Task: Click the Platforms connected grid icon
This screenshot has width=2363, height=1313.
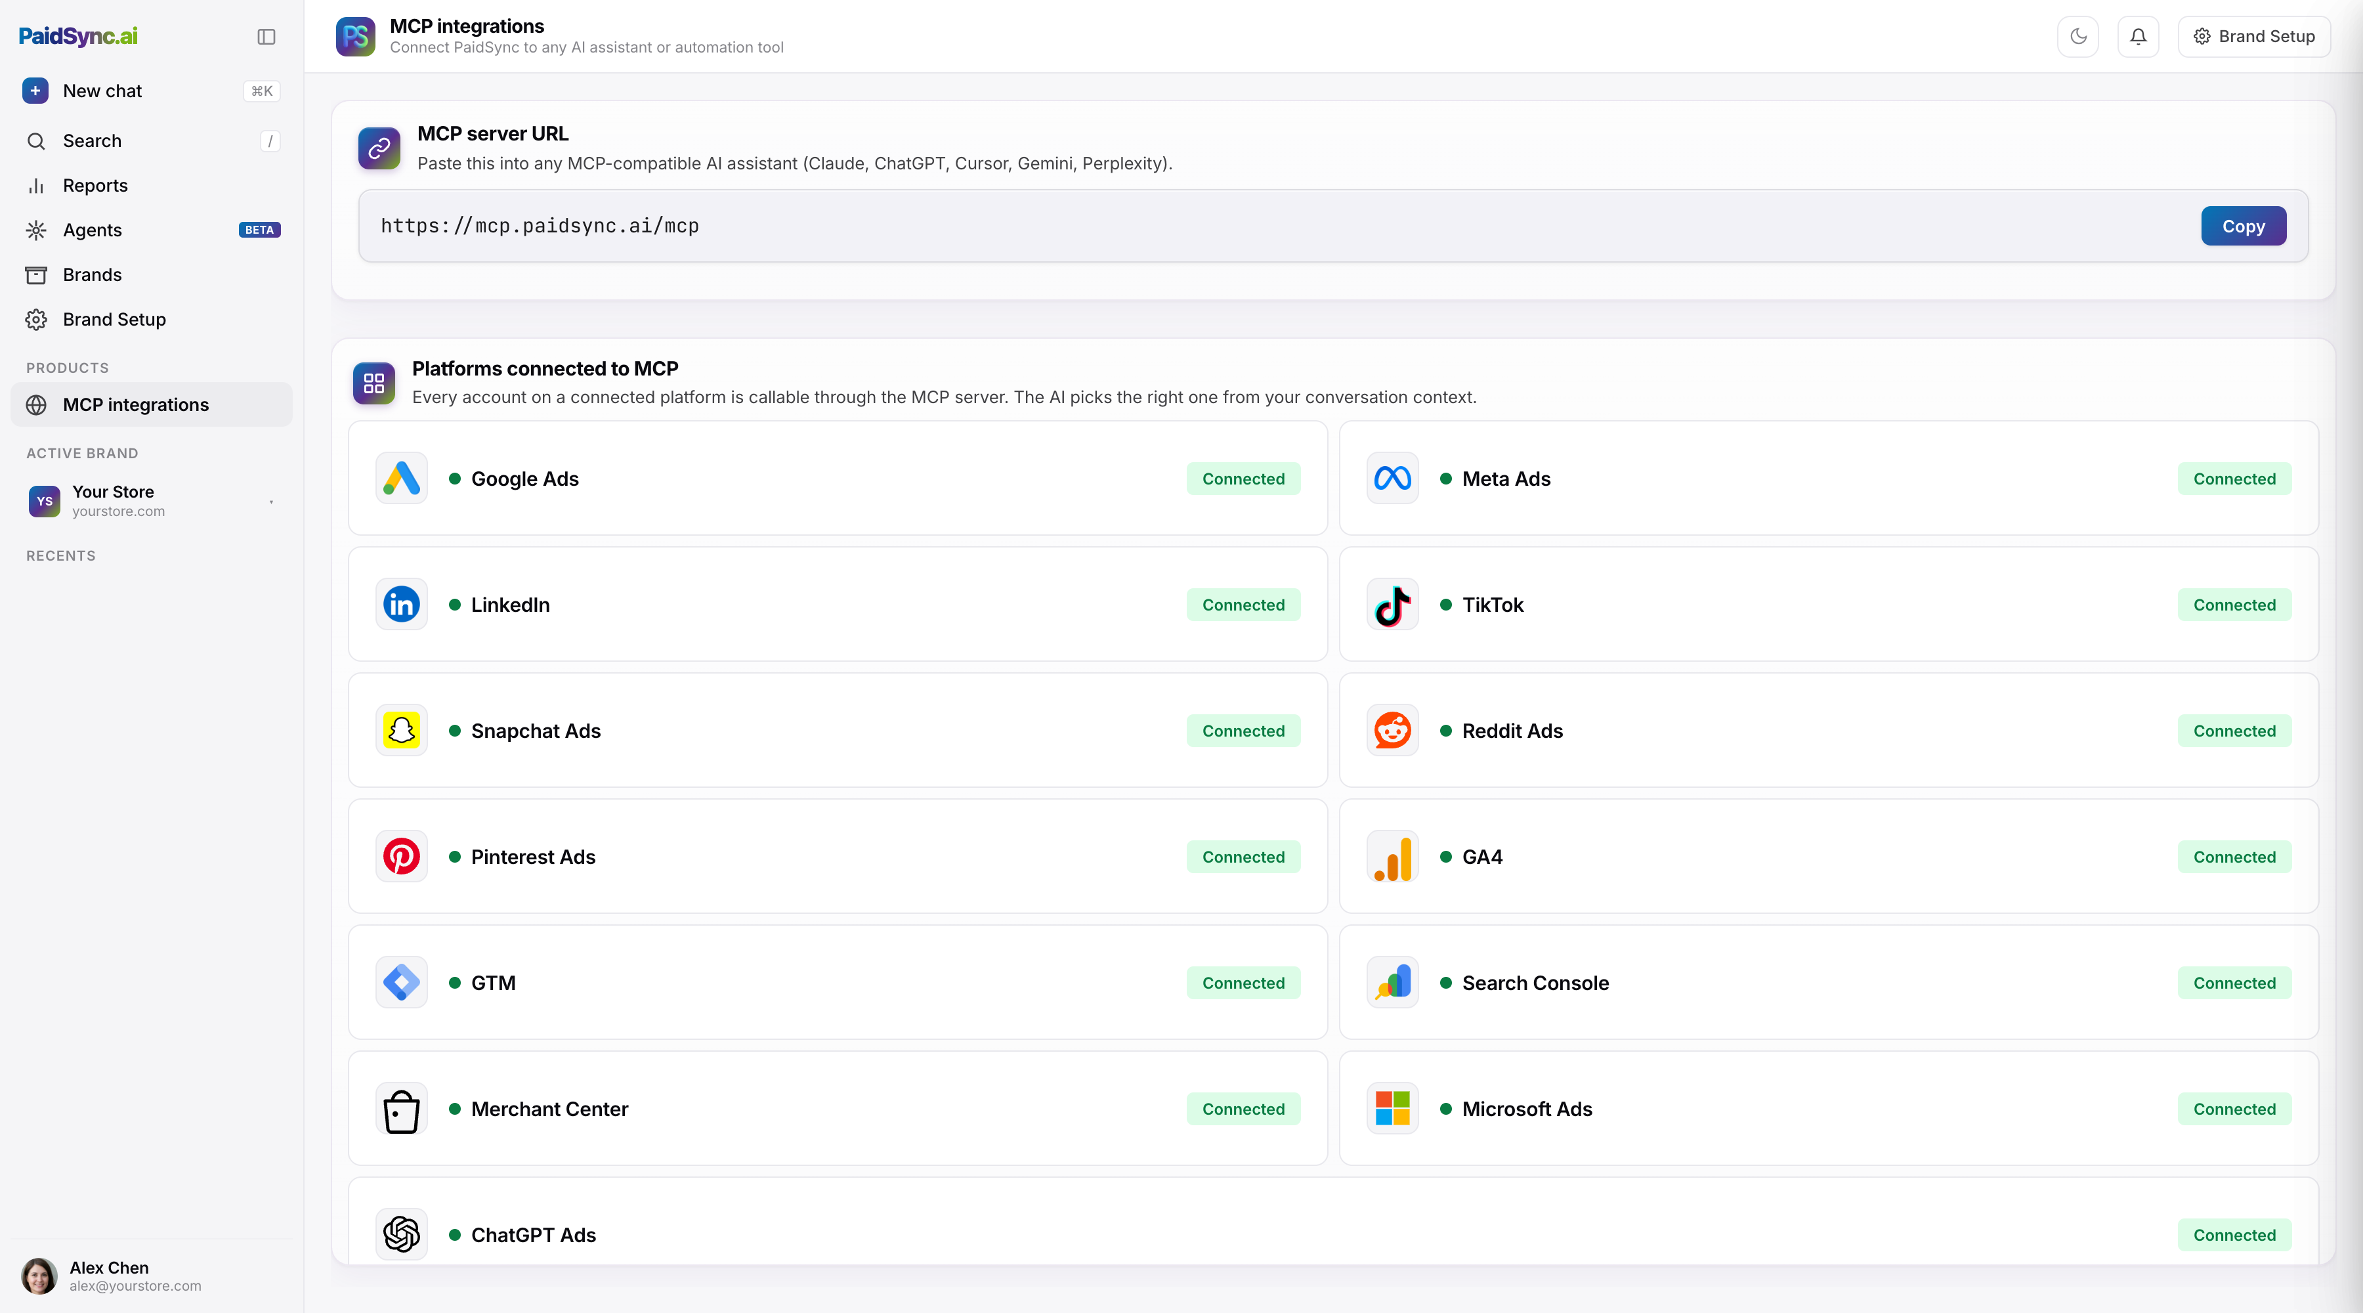Action: (373, 383)
